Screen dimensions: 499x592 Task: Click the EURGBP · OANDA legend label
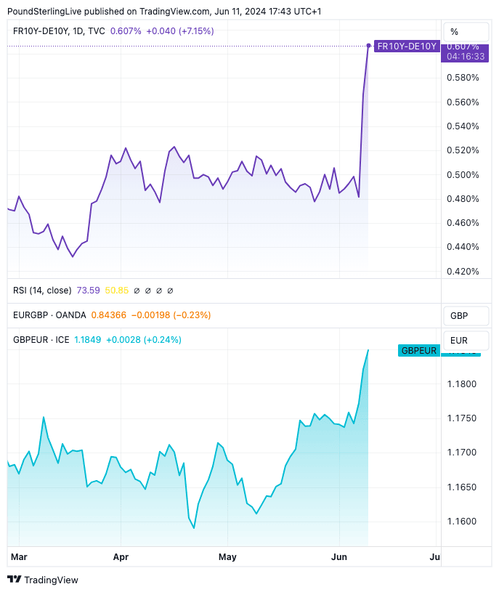tap(49, 315)
